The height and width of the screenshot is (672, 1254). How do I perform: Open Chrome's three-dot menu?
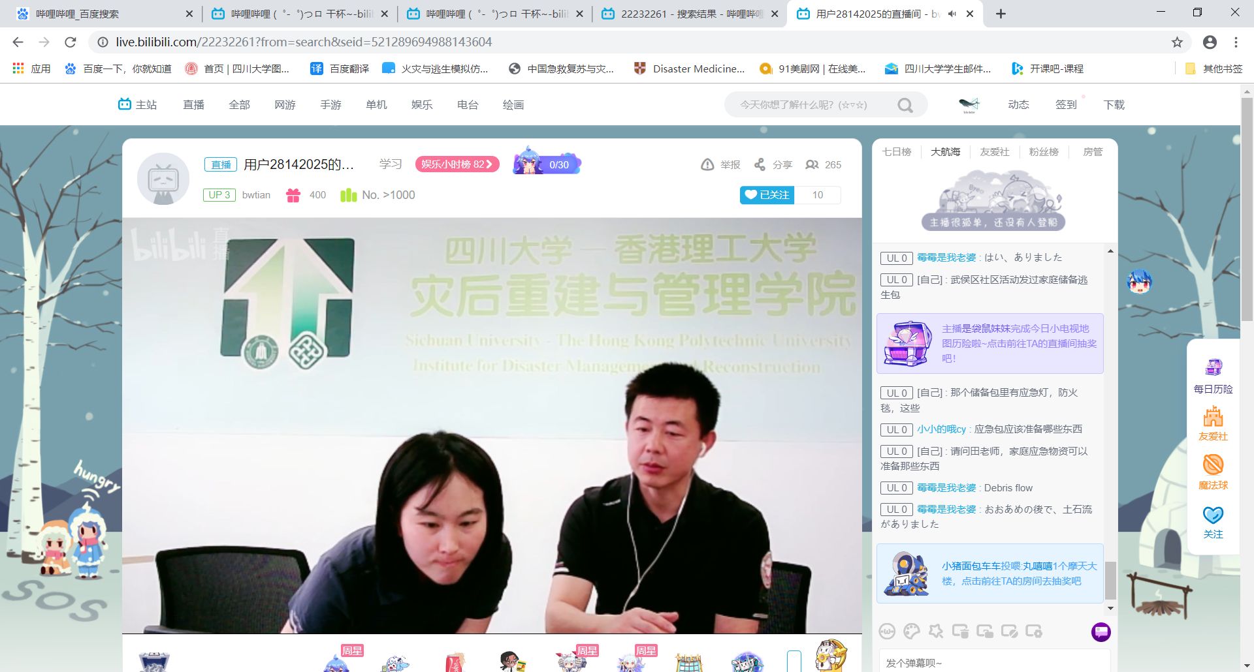click(x=1236, y=42)
